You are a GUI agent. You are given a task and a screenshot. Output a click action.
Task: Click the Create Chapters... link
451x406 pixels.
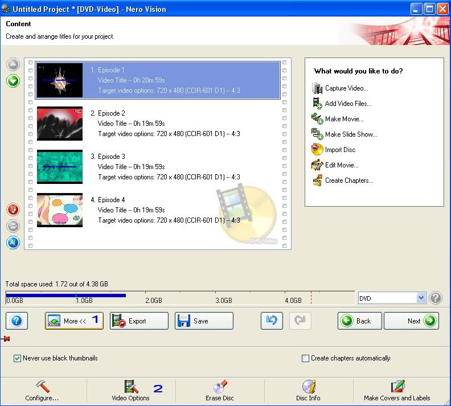click(x=349, y=181)
